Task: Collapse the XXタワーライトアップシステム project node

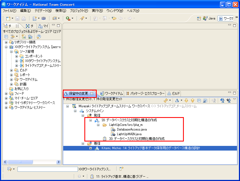Action: click(6, 47)
